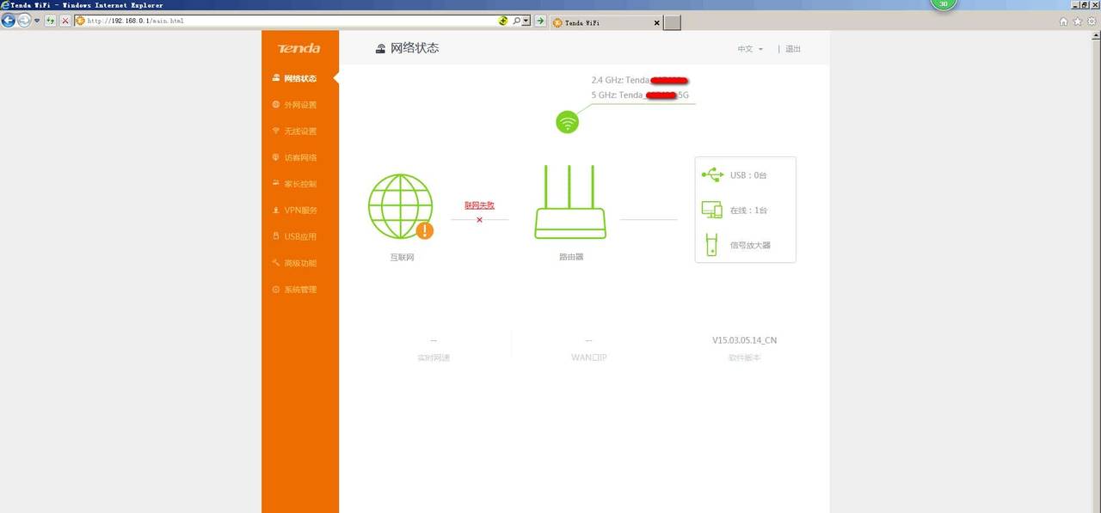The width and height of the screenshot is (1101, 513).
Task: Open a new blank browser tab
Action: (673, 23)
